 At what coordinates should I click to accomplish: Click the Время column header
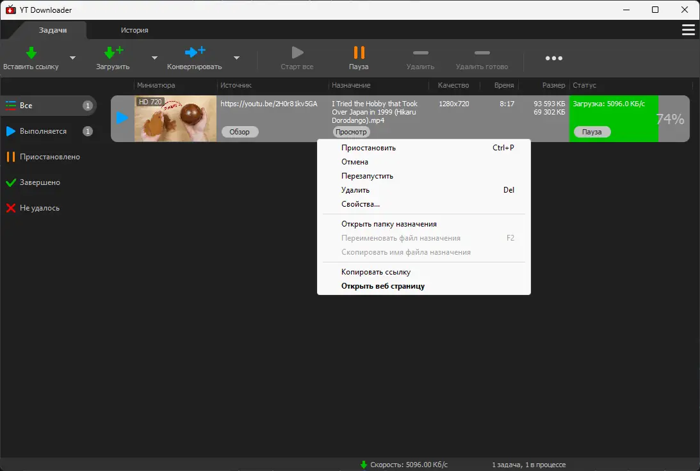click(x=504, y=85)
